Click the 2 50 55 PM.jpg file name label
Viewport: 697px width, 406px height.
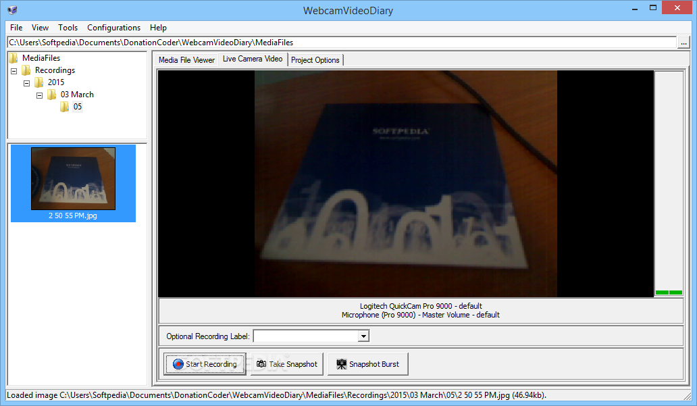73,215
